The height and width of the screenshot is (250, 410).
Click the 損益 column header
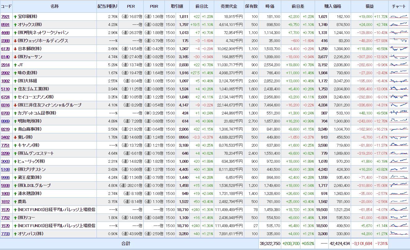(370, 6)
